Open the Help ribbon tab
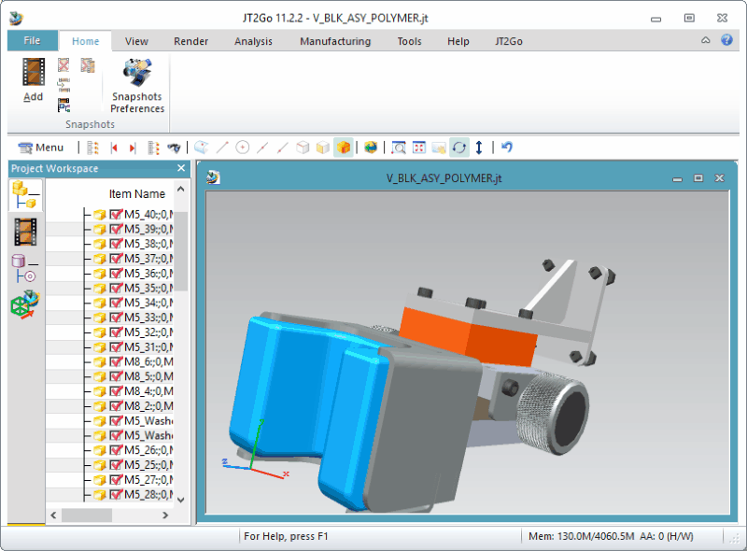Screen dimensions: 747x551 (x=458, y=41)
